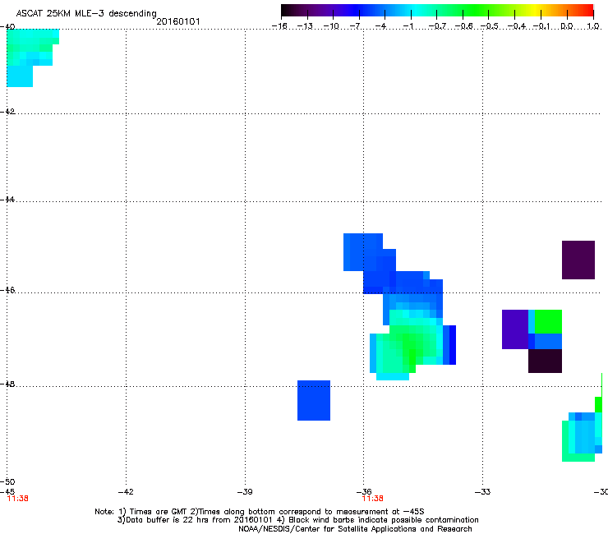Click the colorbar tick label '0.0'
This screenshot has width=608, height=534.
pos(567,26)
